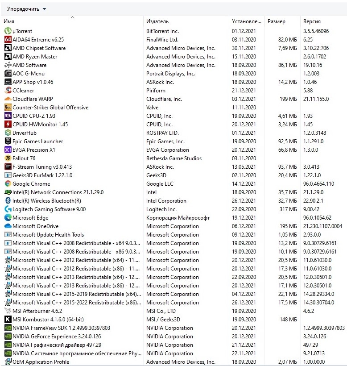The image size is (347, 366).
Task: Select the F-Stream Tuning icon
Action: click(8, 166)
